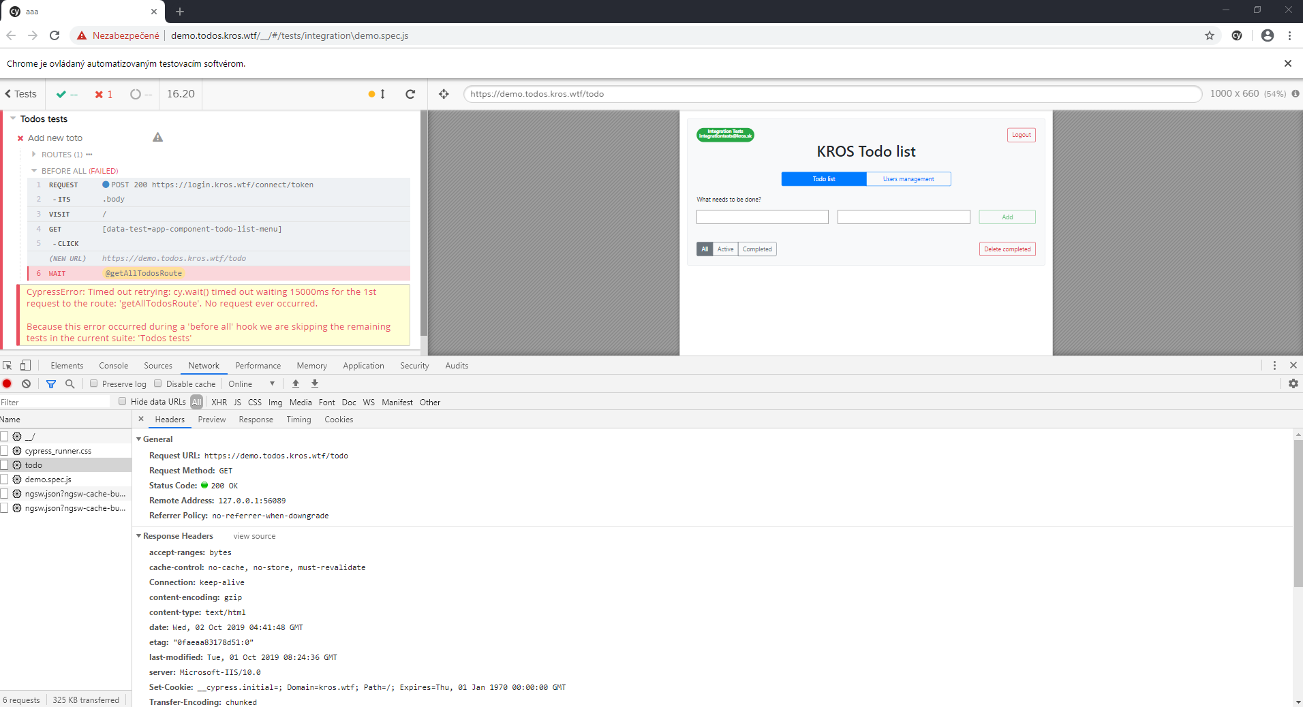Click the Logout button in KROS Todo list

click(x=1020, y=134)
